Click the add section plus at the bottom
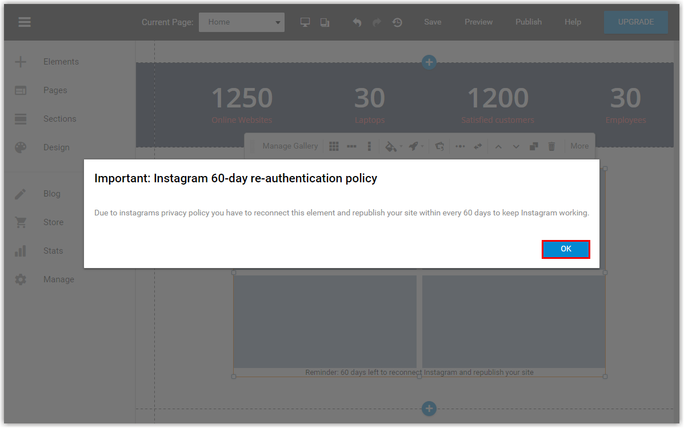Viewport: 684px width, 428px height. 429,409
